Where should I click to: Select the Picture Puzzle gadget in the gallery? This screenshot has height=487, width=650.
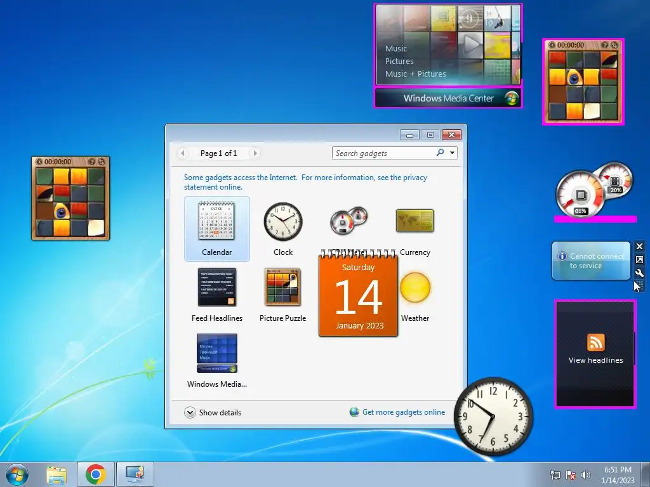click(282, 295)
